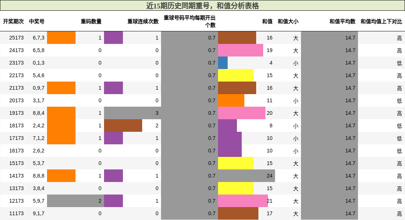This screenshot has height=220, width=405.
Task: Click winning number 8,8,4
Action: coord(39,113)
